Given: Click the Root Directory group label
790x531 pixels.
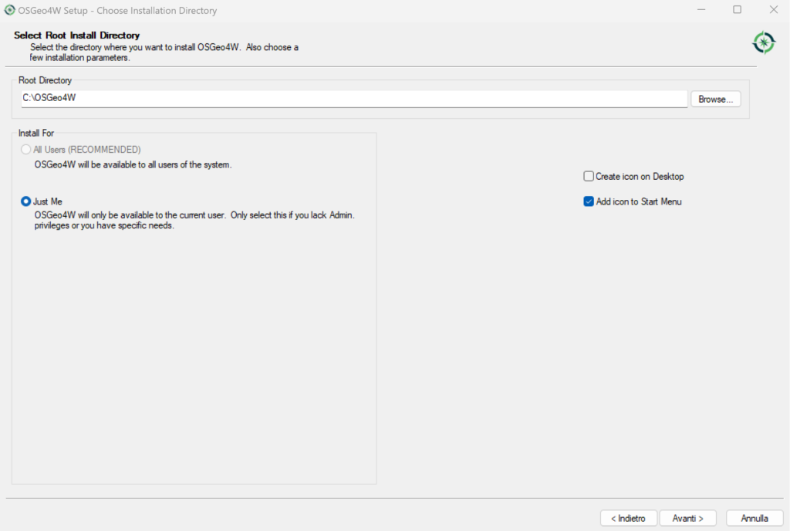Looking at the screenshot, I should coord(45,80).
